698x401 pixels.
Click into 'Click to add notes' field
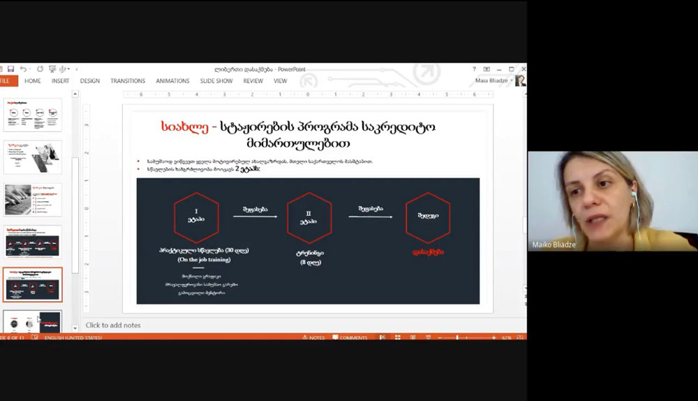tap(113, 326)
